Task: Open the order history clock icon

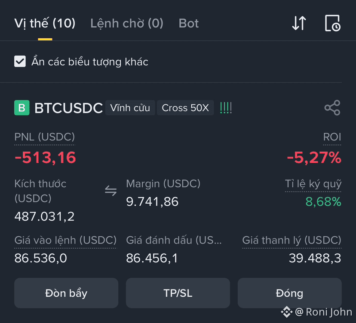Action: 333,23
